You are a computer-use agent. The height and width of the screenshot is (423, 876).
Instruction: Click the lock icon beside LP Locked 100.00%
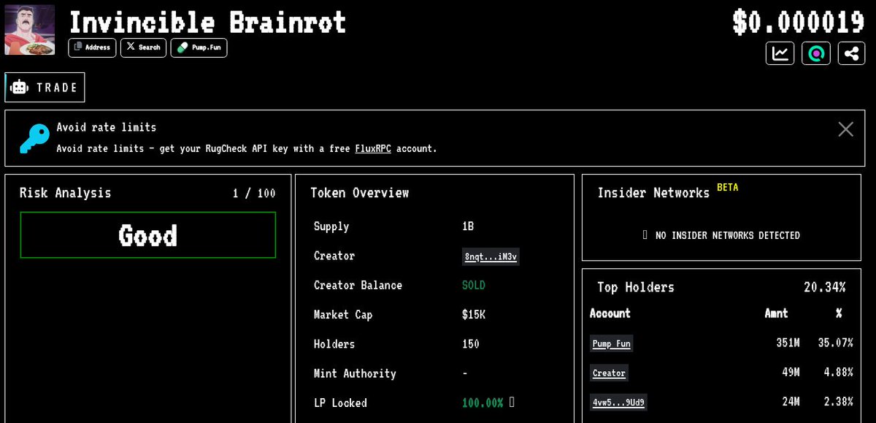[x=512, y=402]
